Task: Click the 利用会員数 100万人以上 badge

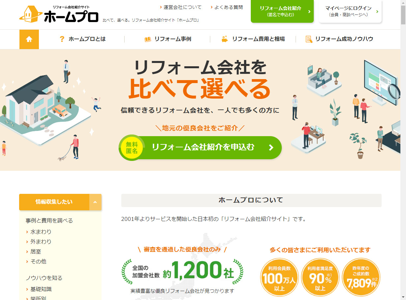Action: pyautogui.click(x=279, y=277)
